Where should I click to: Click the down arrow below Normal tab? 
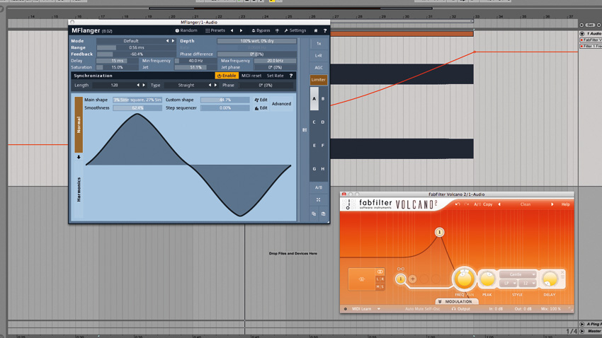click(79, 157)
